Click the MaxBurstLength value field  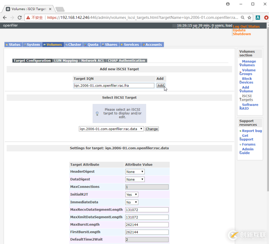click(x=147, y=225)
